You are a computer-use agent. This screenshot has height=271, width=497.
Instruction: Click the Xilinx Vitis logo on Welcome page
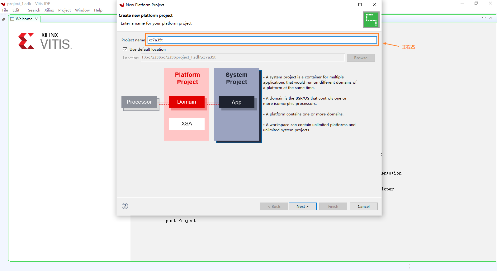pyautogui.click(x=45, y=41)
